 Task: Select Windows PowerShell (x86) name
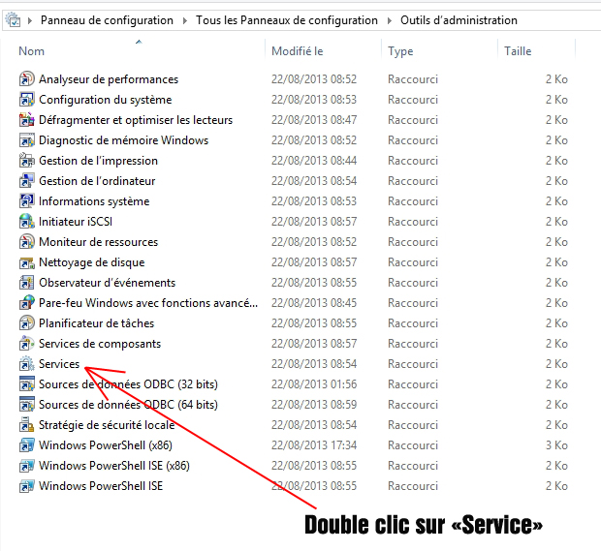point(106,445)
